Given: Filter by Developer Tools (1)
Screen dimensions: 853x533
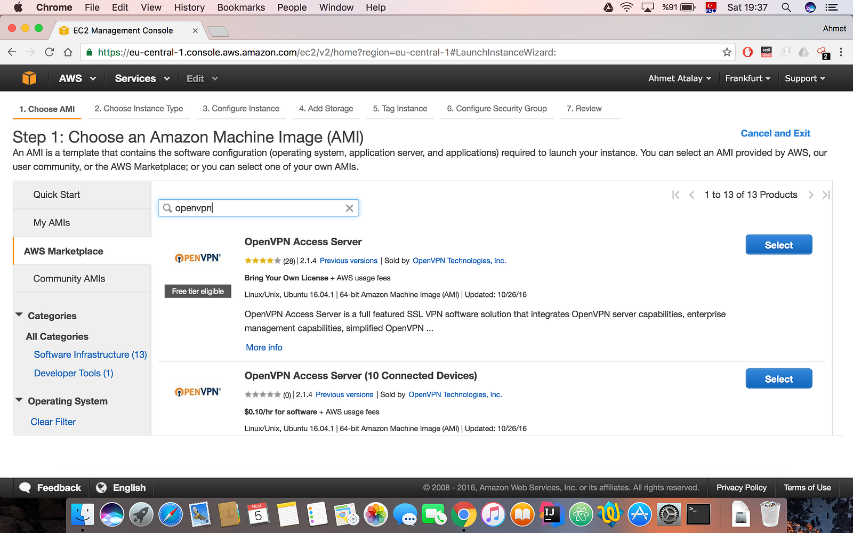Looking at the screenshot, I should [x=74, y=373].
